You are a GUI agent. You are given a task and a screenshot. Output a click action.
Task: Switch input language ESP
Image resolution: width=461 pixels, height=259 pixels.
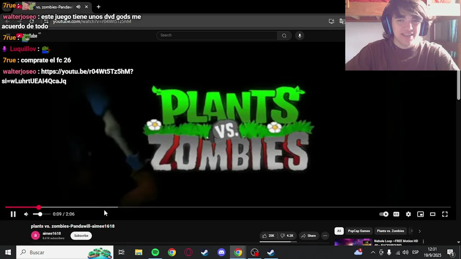click(x=415, y=253)
